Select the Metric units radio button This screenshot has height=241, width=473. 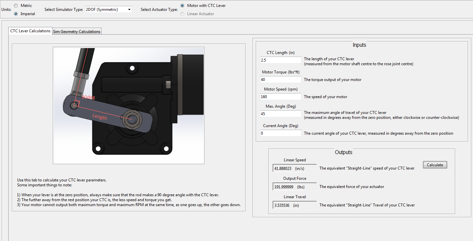pos(16,6)
